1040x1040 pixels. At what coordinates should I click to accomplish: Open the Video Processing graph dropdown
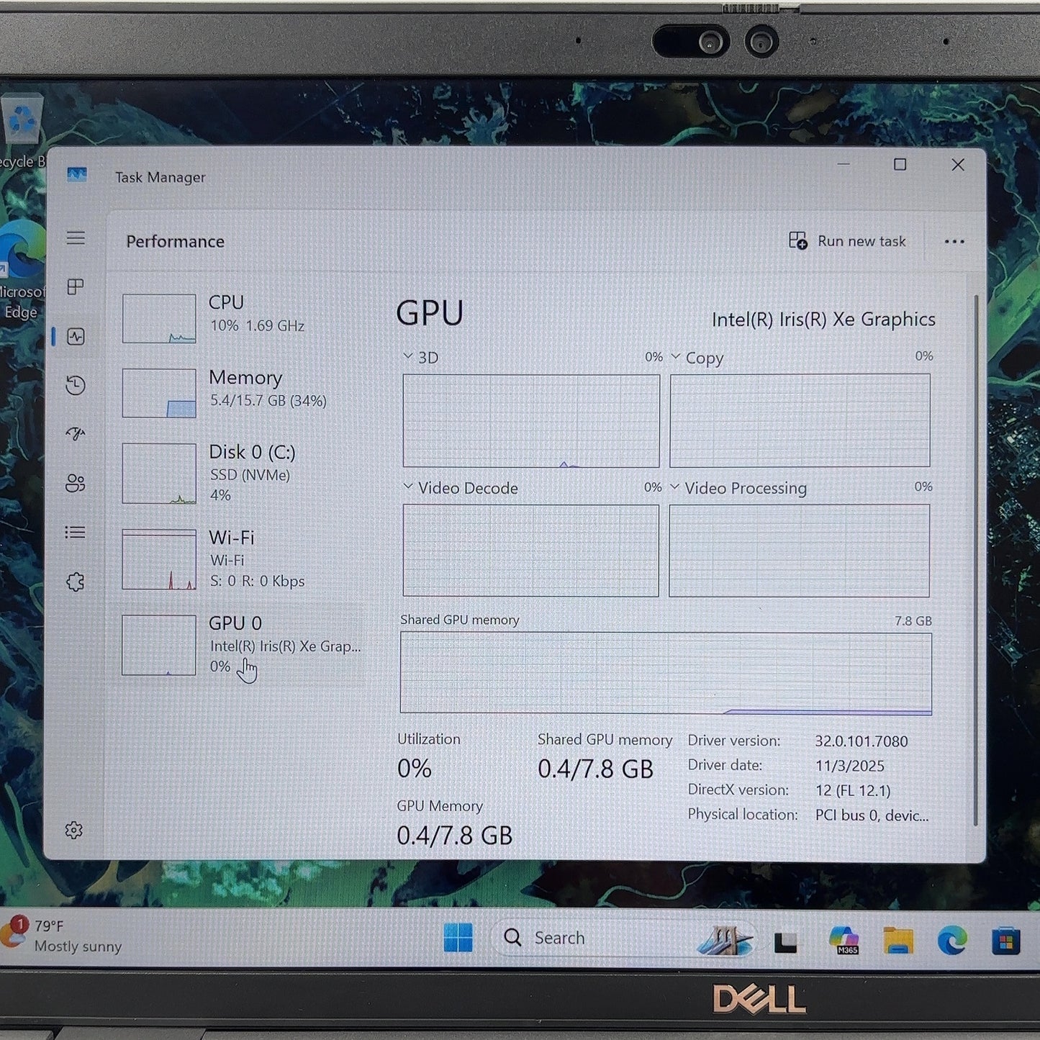[674, 487]
